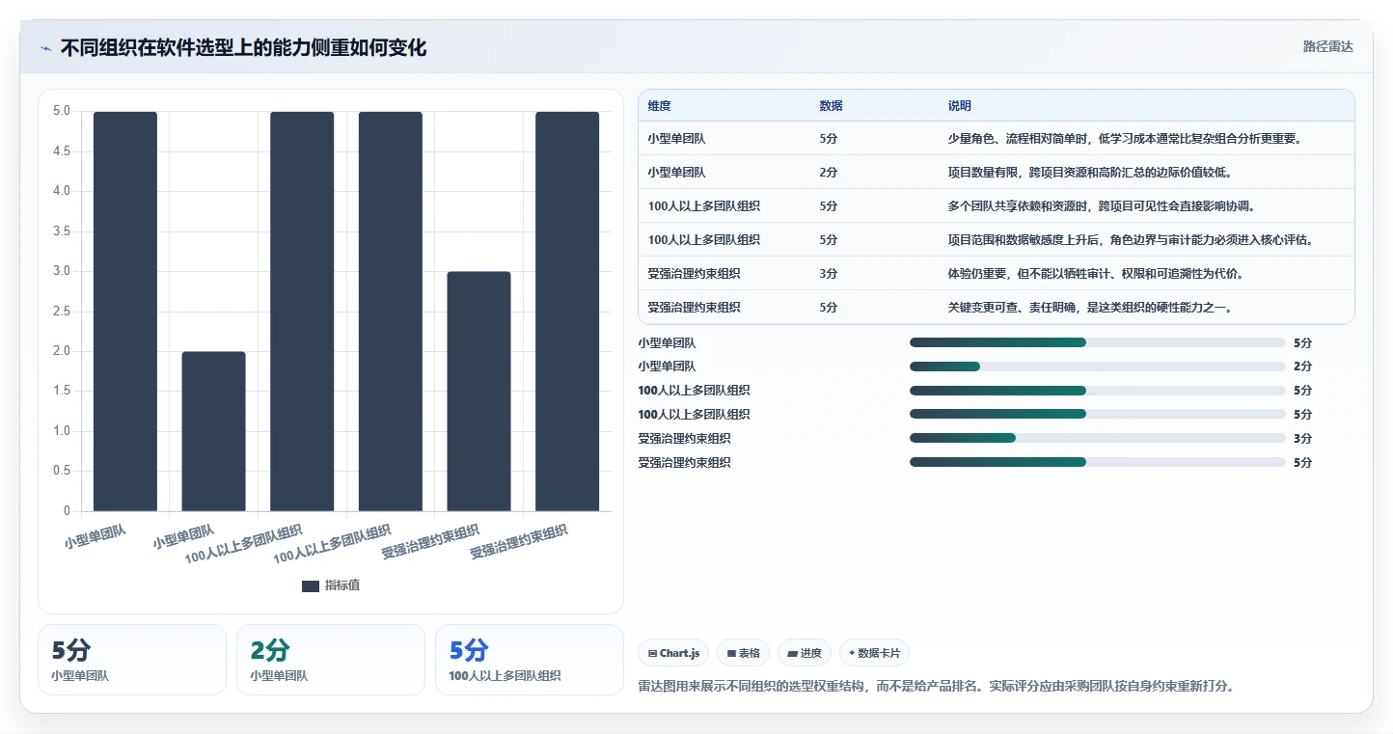Click the 小型单团队 2分 progress bar

point(1098,367)
